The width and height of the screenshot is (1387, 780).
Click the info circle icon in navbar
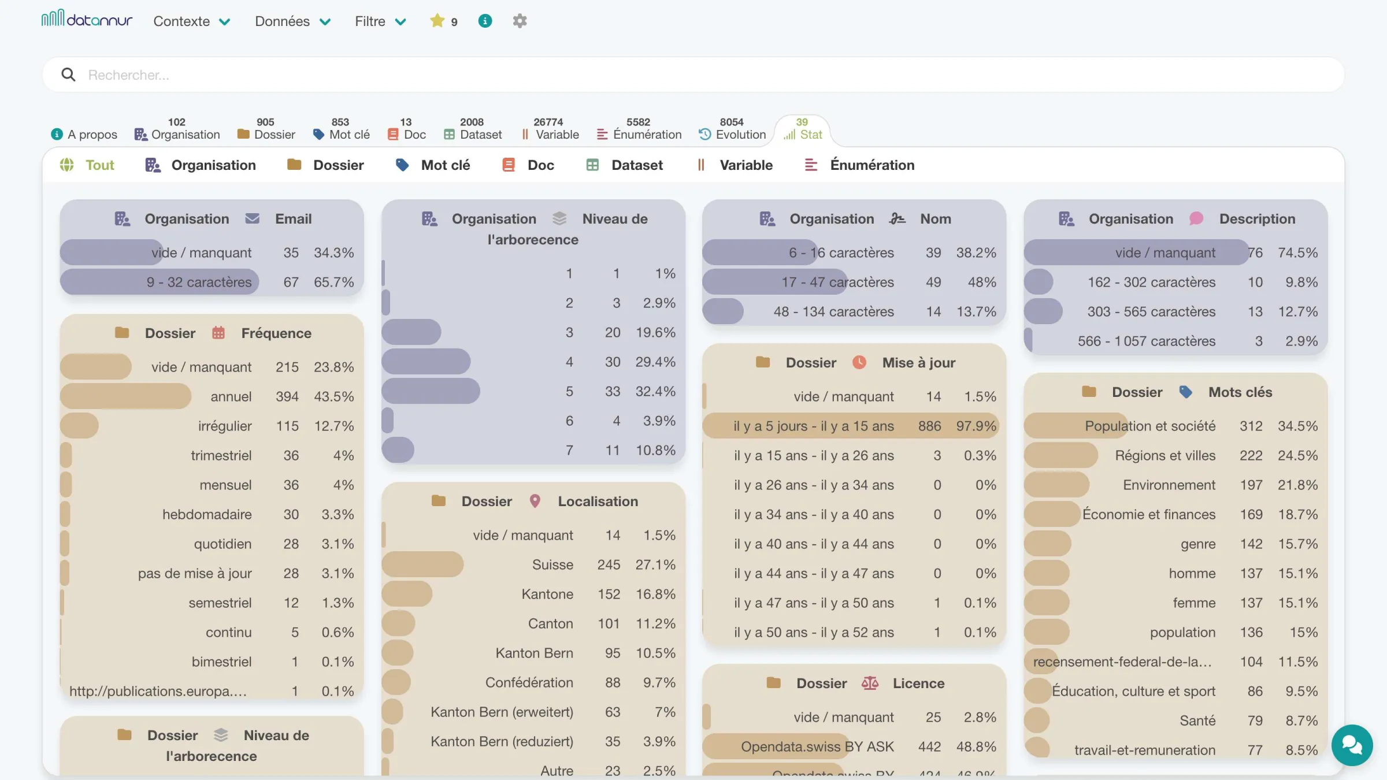coord(485,21)
